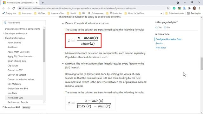Image resolution: width=203 pixels, height=114 pixels.
Task: Open Join Data article
Action: 12,93
